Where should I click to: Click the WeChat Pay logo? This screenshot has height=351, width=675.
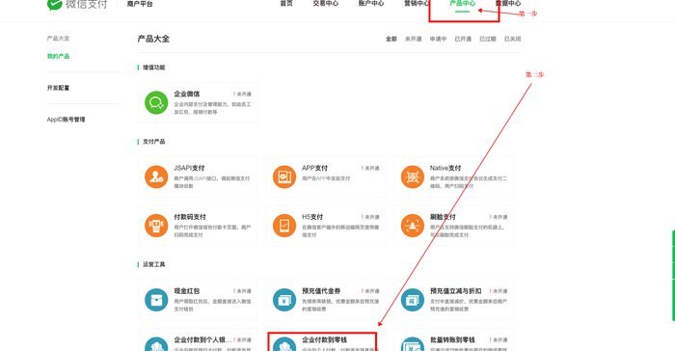pos(76,4)
